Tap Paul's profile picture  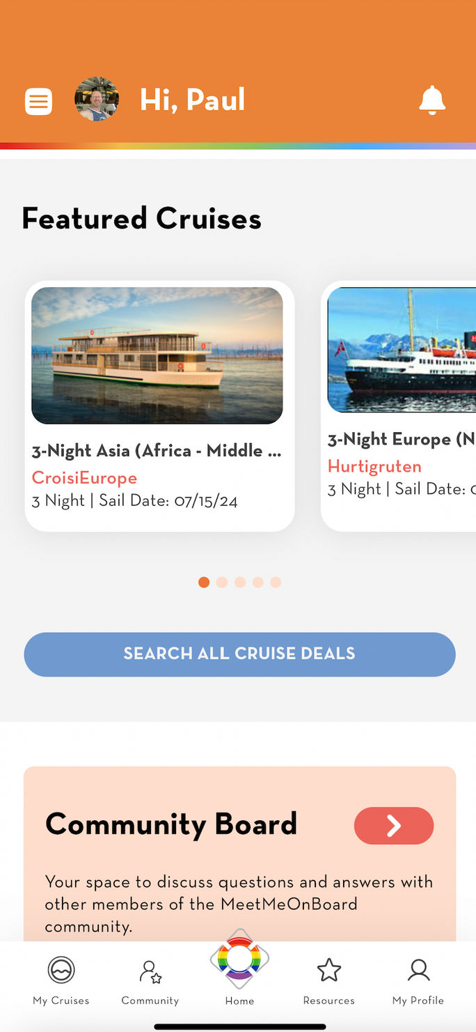click(x=97, y=100)
